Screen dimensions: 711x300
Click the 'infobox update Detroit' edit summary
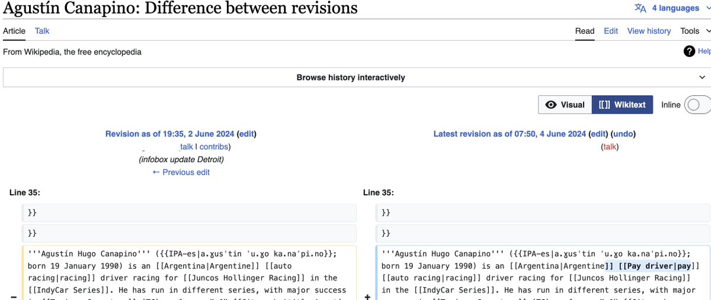click(181, 159)
